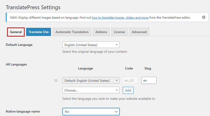Open the General tab
210x116 pixels.
click(x=16, y=32)
